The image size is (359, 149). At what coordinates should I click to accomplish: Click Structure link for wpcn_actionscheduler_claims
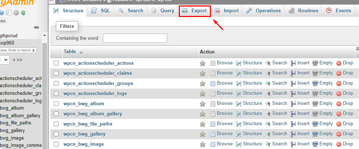coord(252,73)
